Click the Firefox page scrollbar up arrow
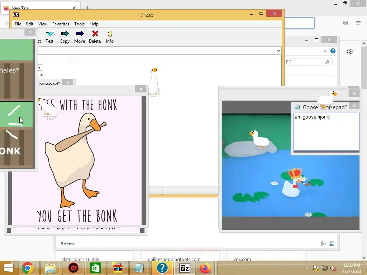Viewport: 367px width, 275px height. (364, 43)
